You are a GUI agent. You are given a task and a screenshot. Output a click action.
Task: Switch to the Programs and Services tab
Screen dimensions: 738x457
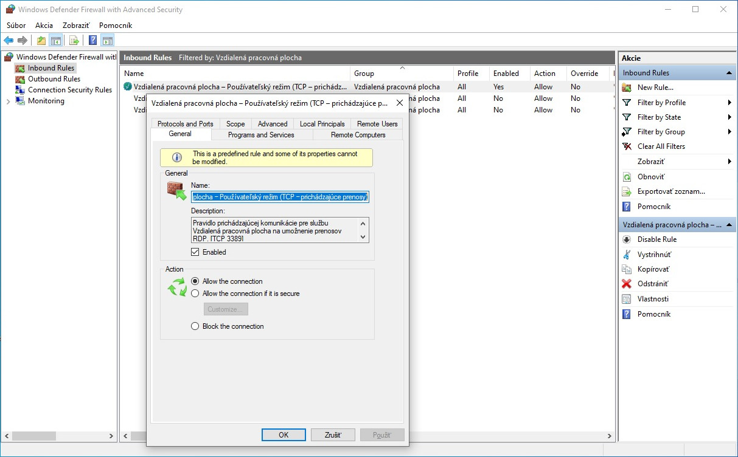(262, 135)
